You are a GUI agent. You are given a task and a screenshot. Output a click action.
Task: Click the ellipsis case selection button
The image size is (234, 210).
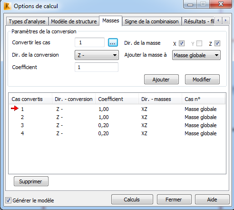click(x=113, y=42)
